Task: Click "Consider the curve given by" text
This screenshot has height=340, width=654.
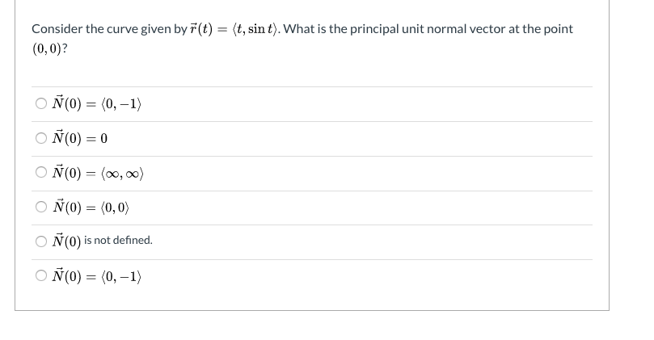Action: 109,29
